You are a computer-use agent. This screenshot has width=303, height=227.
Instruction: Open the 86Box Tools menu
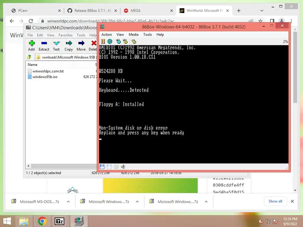click(x=147, y=35)
